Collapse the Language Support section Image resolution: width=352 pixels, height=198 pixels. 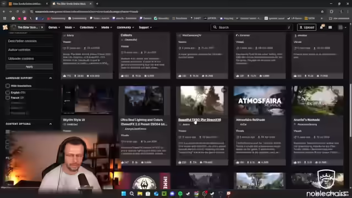[51, 78]
